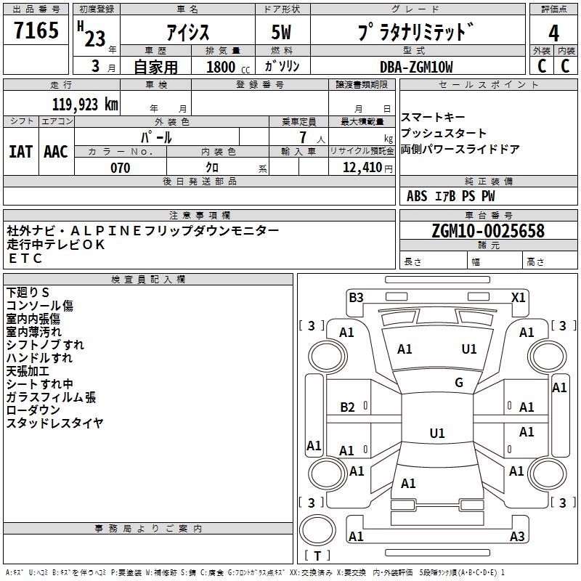Click the sales point スマートキー
581x581 pixels.
tap(433, 117)
